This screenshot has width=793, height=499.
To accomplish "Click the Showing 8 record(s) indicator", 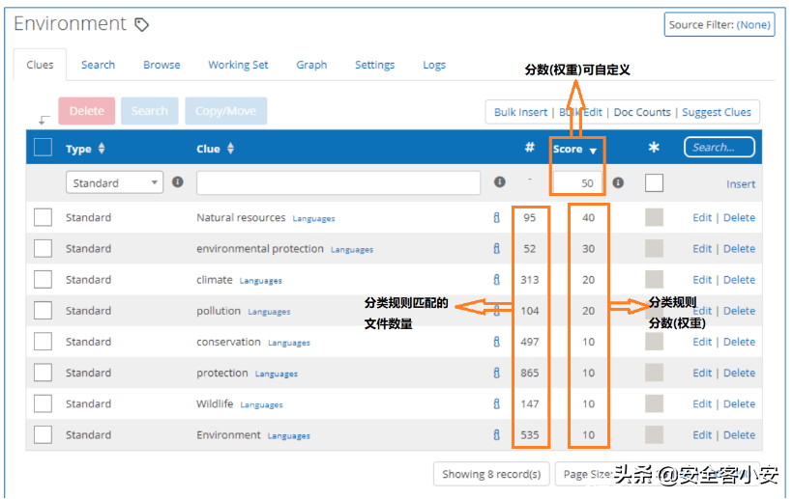I will (x=491, y=474).
